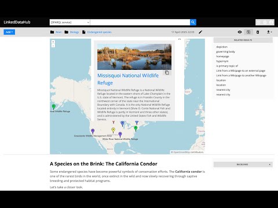278x208 pixels.
Task: Click the Endangered species document icon
Action: click(x=84, y=32)
